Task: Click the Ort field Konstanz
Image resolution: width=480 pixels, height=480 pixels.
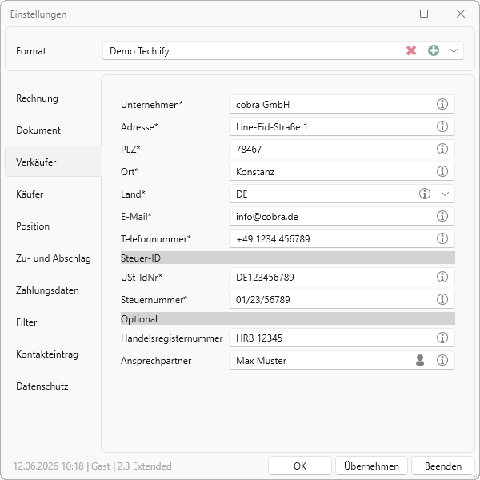Action: [342, 171]
